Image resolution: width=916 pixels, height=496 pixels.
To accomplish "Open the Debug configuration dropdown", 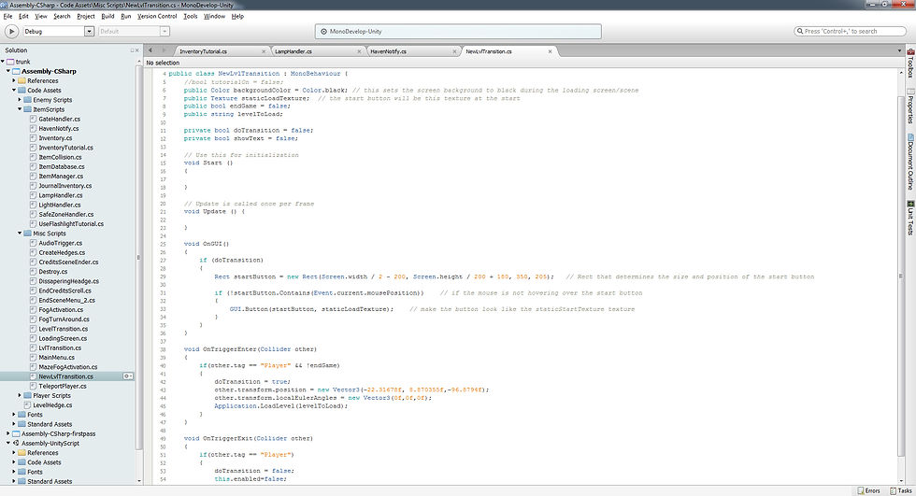I will [x=89, y=32].
